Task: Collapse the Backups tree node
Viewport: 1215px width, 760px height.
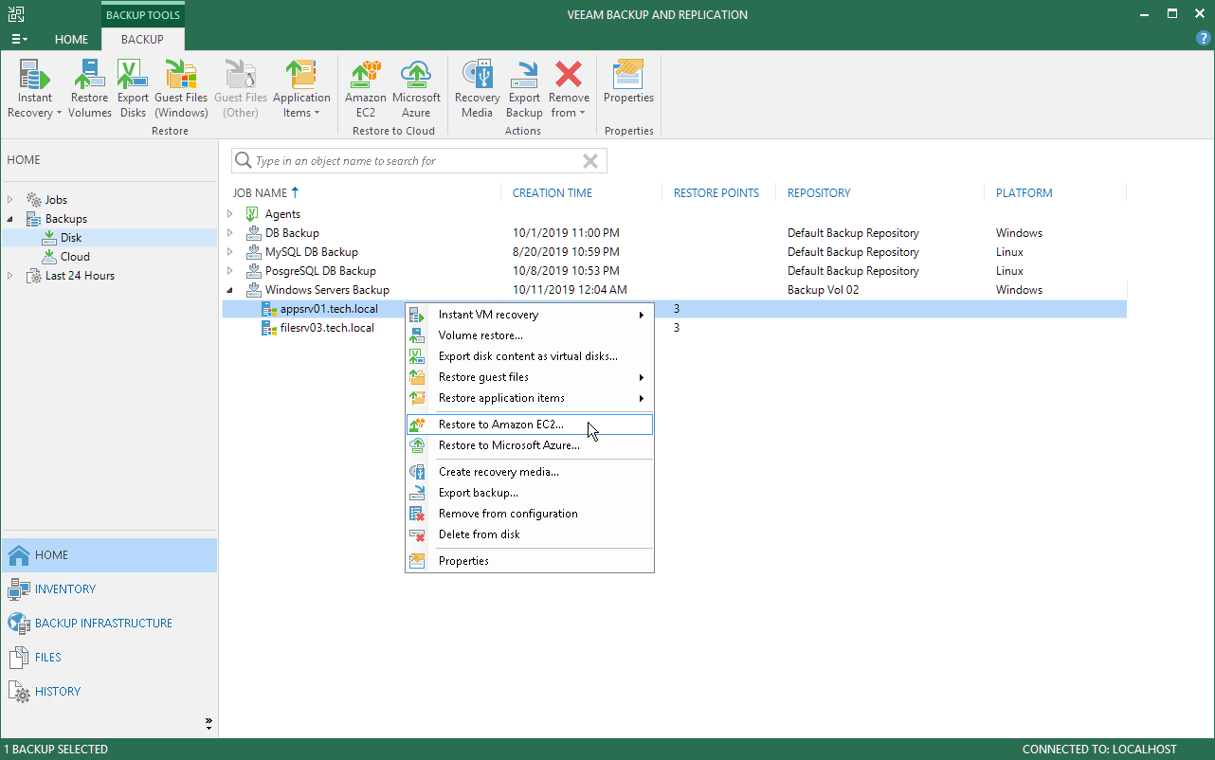Action: (x=10, y=219)
